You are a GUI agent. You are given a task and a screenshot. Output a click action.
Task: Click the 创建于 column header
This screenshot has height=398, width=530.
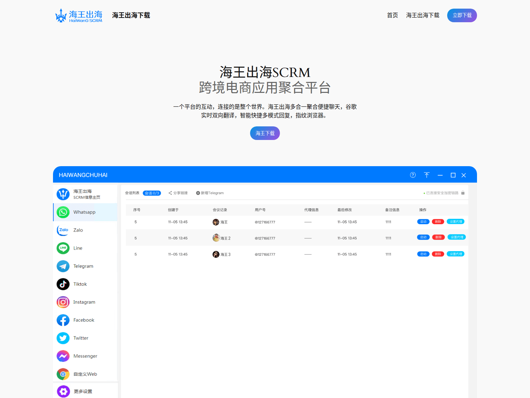tap(173, 210)
